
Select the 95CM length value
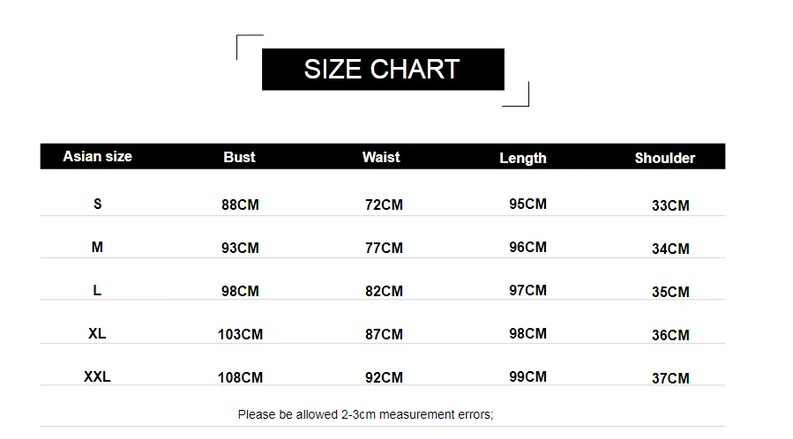click(527, 205)
